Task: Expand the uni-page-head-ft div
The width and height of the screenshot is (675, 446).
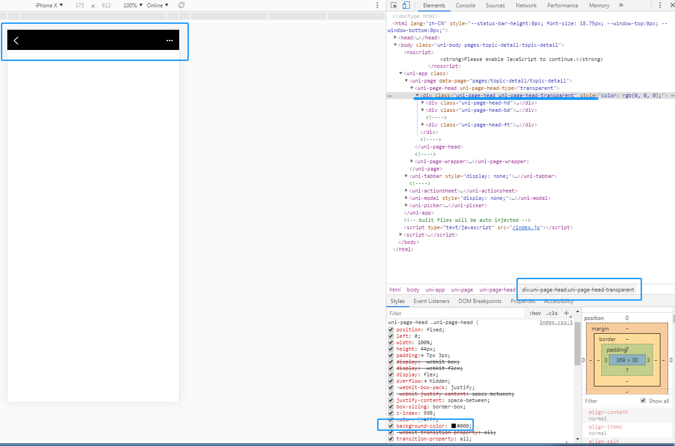Action: click(x=423, y=125)
